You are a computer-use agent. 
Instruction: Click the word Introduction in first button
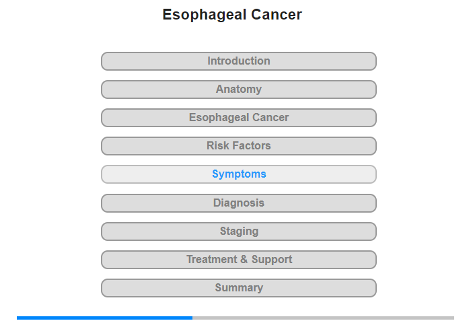click(239, 61)
